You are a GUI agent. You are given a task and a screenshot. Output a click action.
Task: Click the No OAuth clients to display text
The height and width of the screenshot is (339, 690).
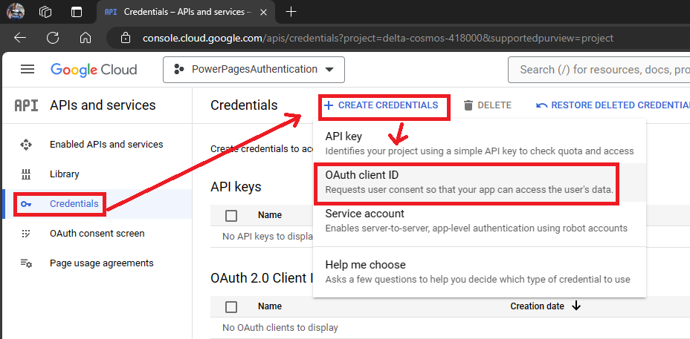coord(280,328)
